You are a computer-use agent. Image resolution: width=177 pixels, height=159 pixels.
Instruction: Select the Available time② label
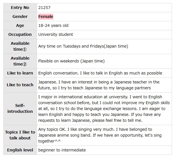[x=20, y=61]
